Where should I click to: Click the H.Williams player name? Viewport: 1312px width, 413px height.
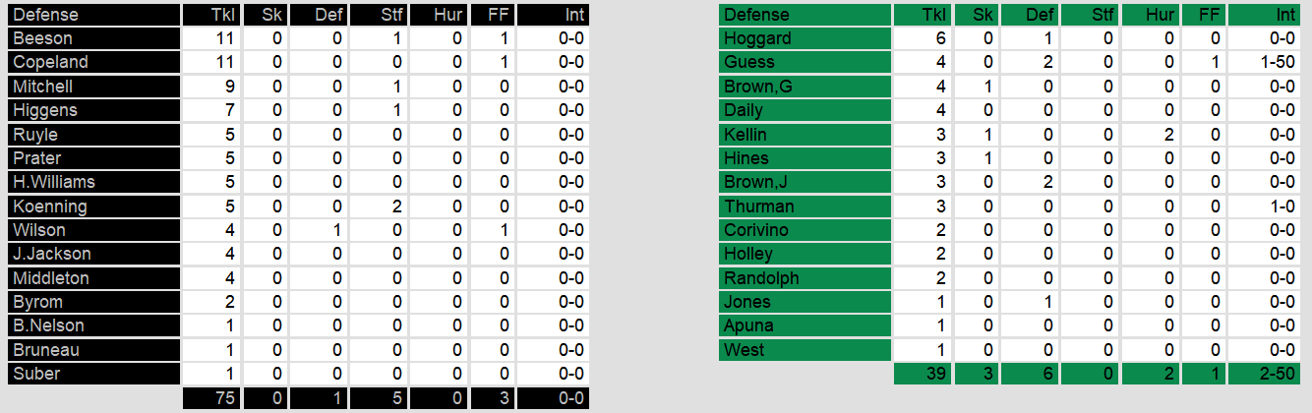[x=55, y=182]
